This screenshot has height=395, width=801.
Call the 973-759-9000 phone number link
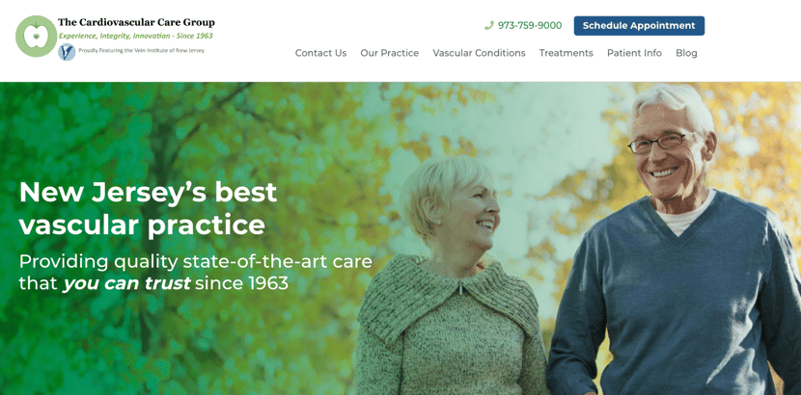(529, 25)
